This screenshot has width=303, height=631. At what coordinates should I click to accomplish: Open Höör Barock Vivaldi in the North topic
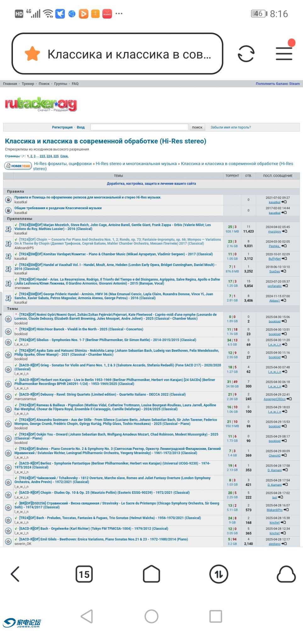(x=81, y=329)
